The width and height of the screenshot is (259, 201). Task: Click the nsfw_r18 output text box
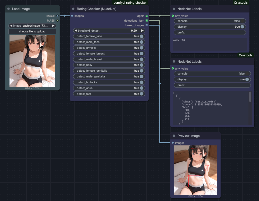[210, 45]
